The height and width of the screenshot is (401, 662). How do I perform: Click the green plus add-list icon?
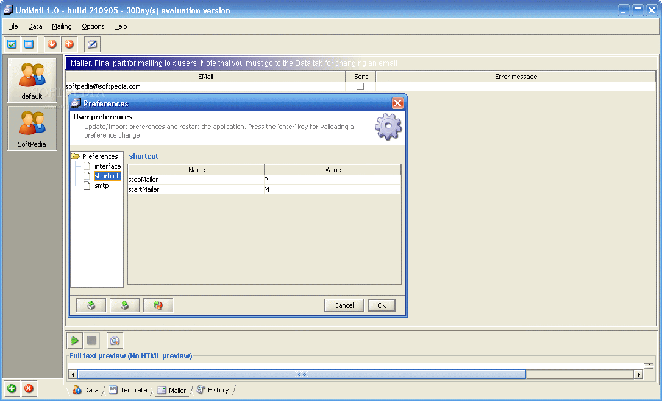pos(12,388)
